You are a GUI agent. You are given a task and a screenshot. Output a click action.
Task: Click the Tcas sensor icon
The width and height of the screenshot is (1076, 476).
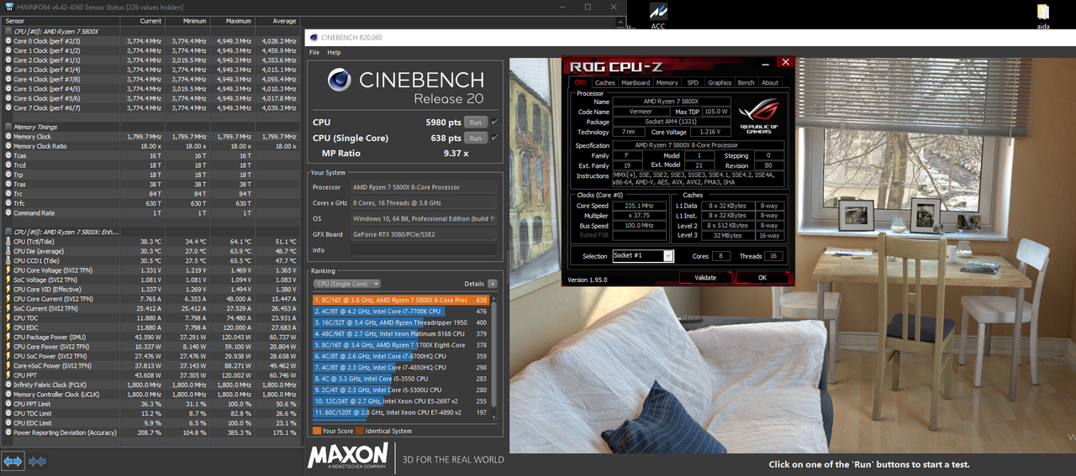coord(8,156)
